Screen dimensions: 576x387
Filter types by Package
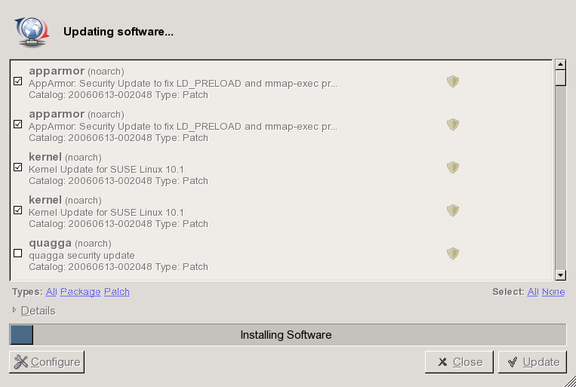(x=80, y=292)
